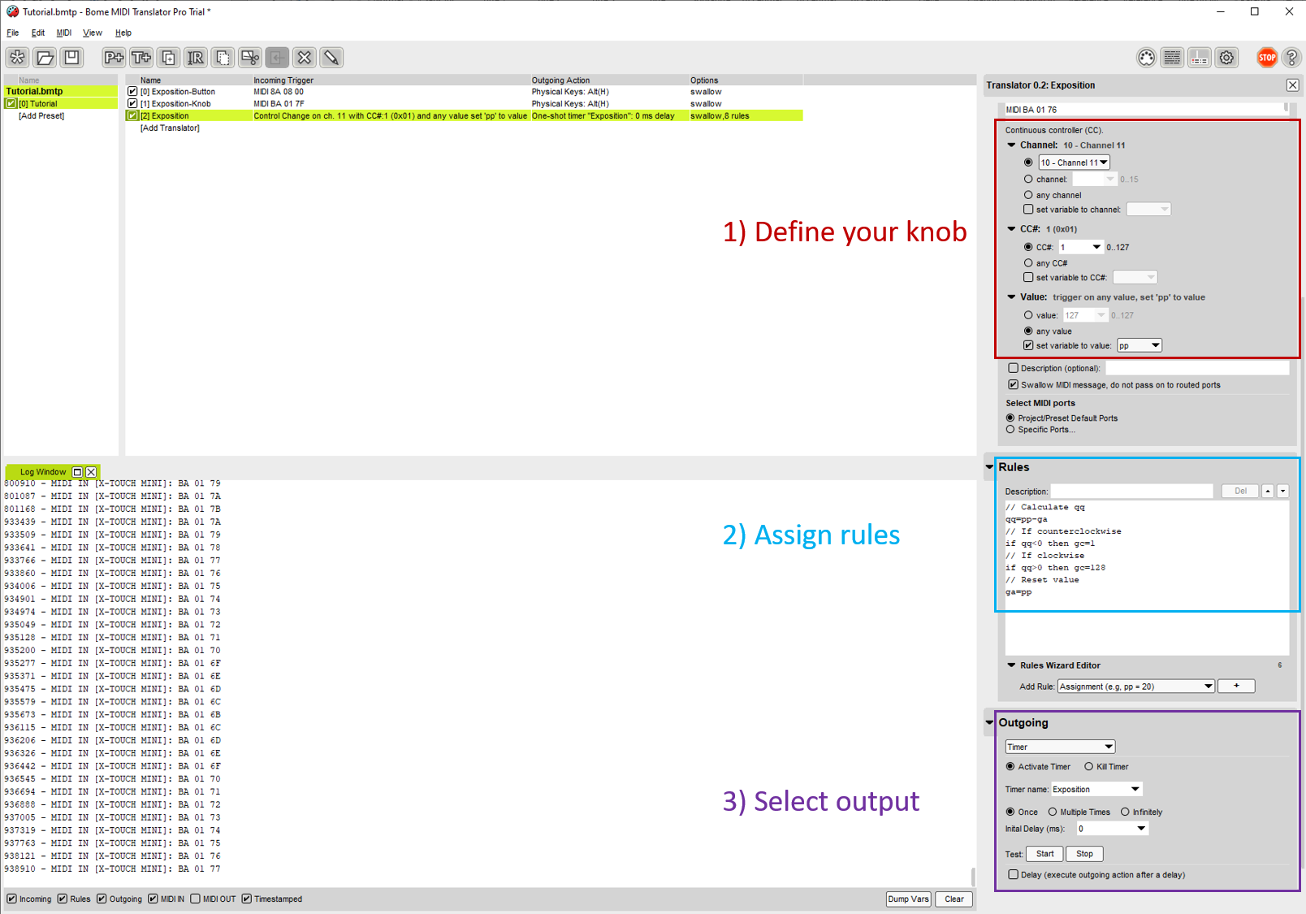Screen dimensions: 1306x914
Task: Click the rule Description input field
Action: [1131, 492]
